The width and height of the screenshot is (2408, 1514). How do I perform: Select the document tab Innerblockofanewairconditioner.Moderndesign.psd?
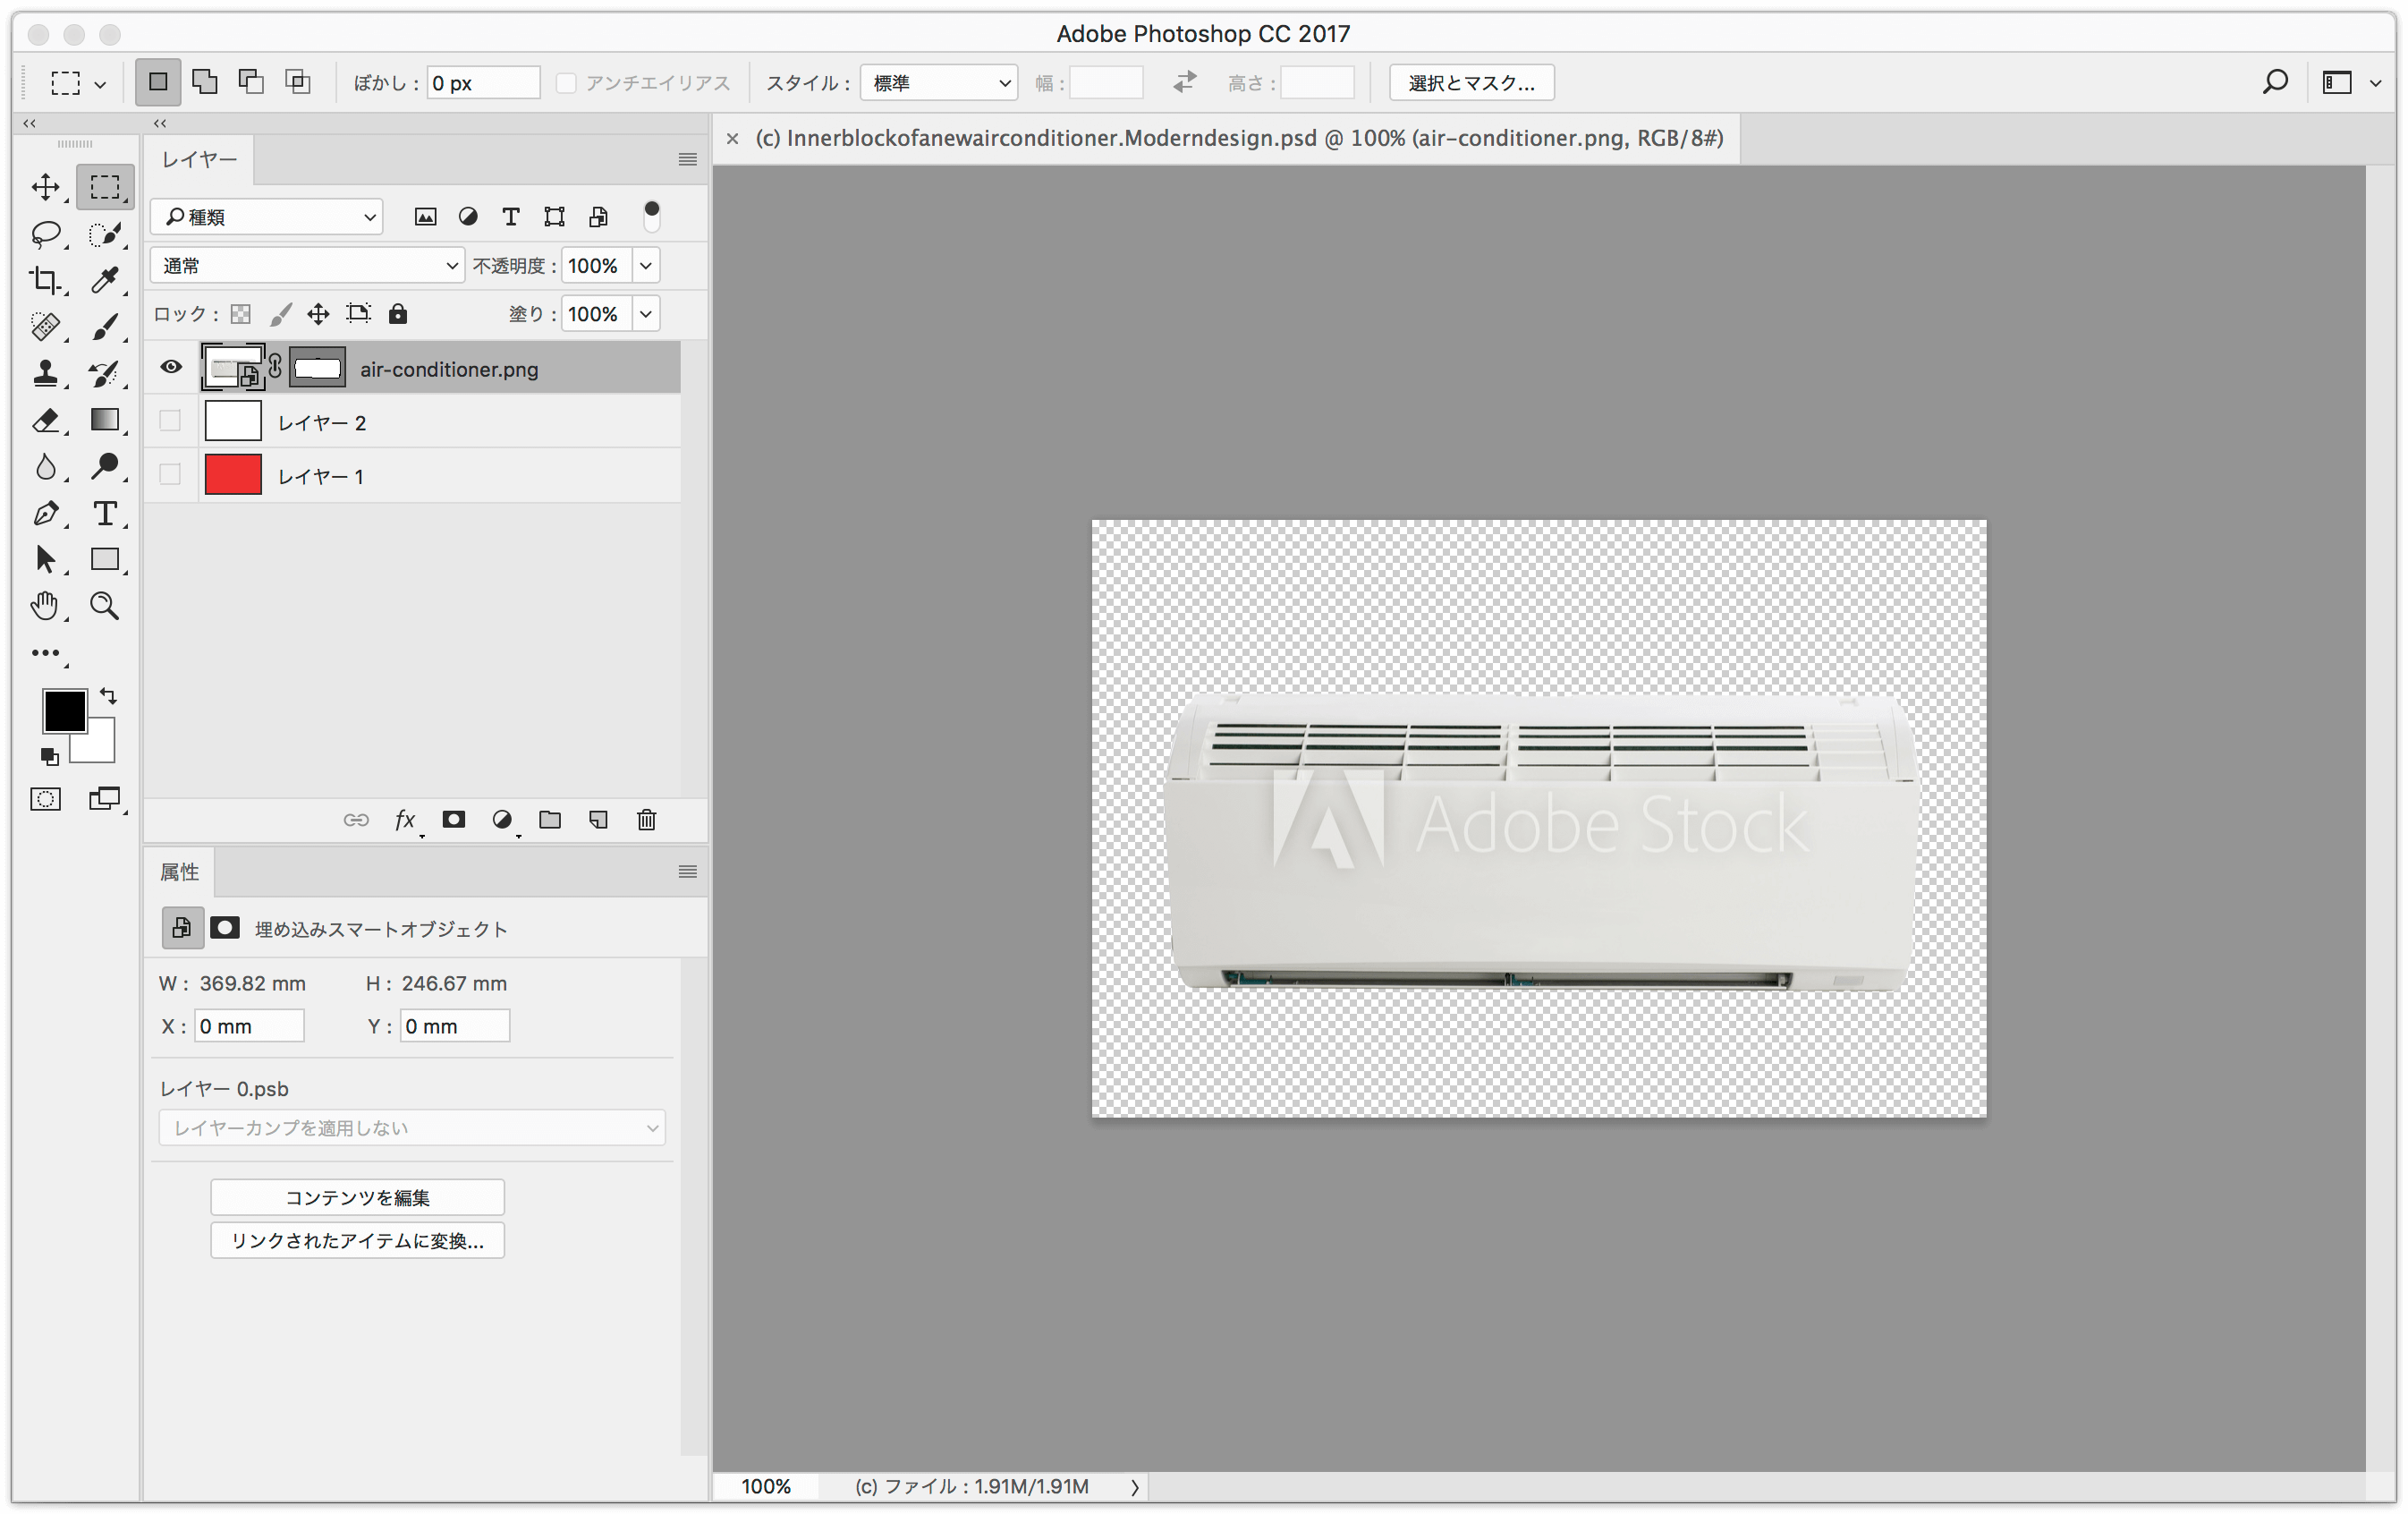click(1238, 138)
